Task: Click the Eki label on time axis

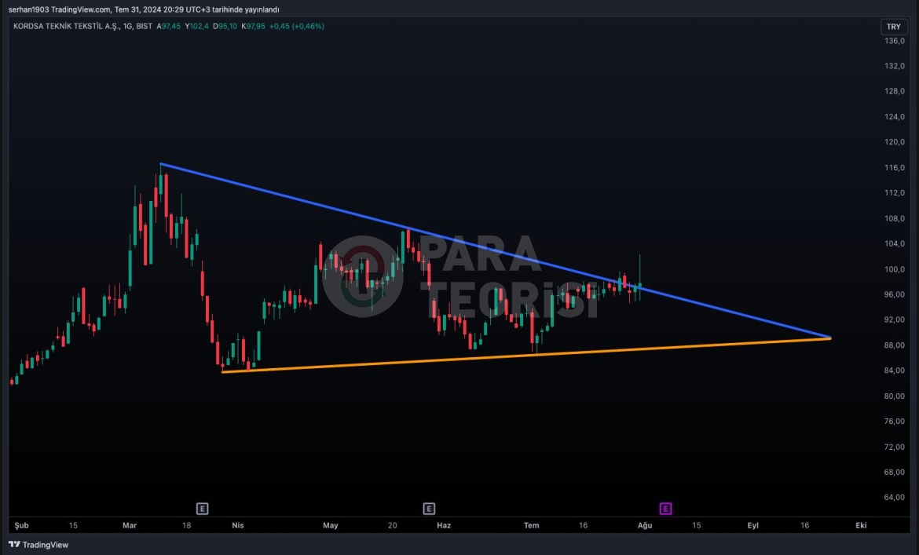Action: point(861,526)
